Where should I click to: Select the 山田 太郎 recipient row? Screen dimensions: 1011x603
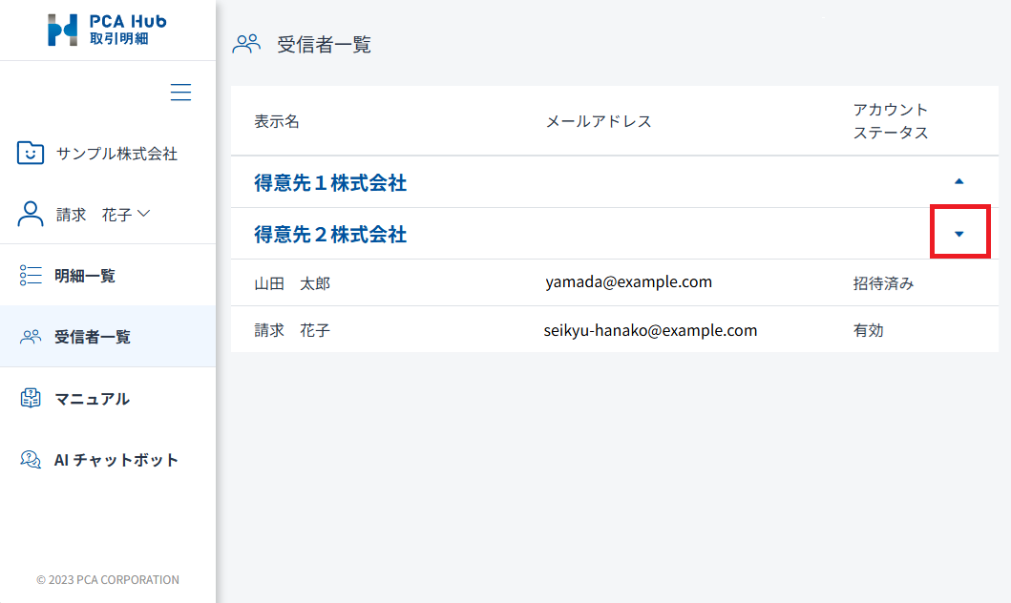tap(292, 283)
